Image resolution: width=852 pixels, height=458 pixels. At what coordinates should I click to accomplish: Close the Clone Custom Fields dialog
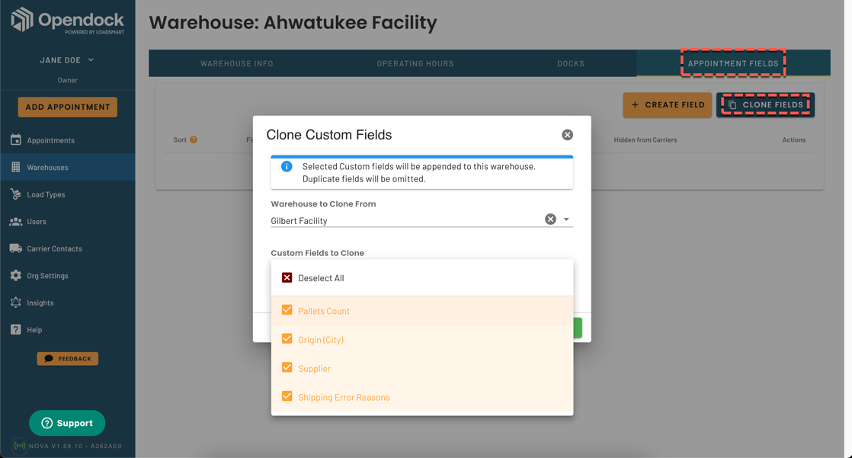tap(567, 135)
